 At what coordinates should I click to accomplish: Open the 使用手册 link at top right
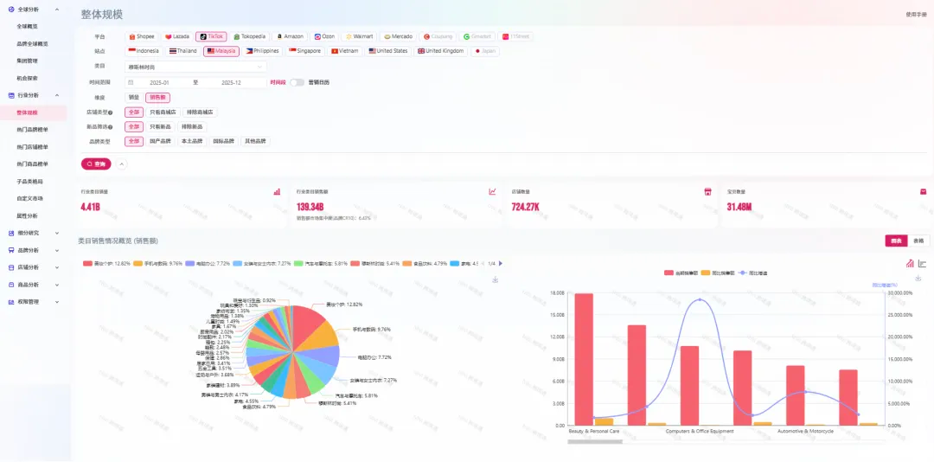click(x=916, y=15)
